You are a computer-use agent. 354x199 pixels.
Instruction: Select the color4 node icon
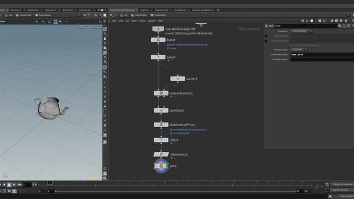click(x=161, y=140)
